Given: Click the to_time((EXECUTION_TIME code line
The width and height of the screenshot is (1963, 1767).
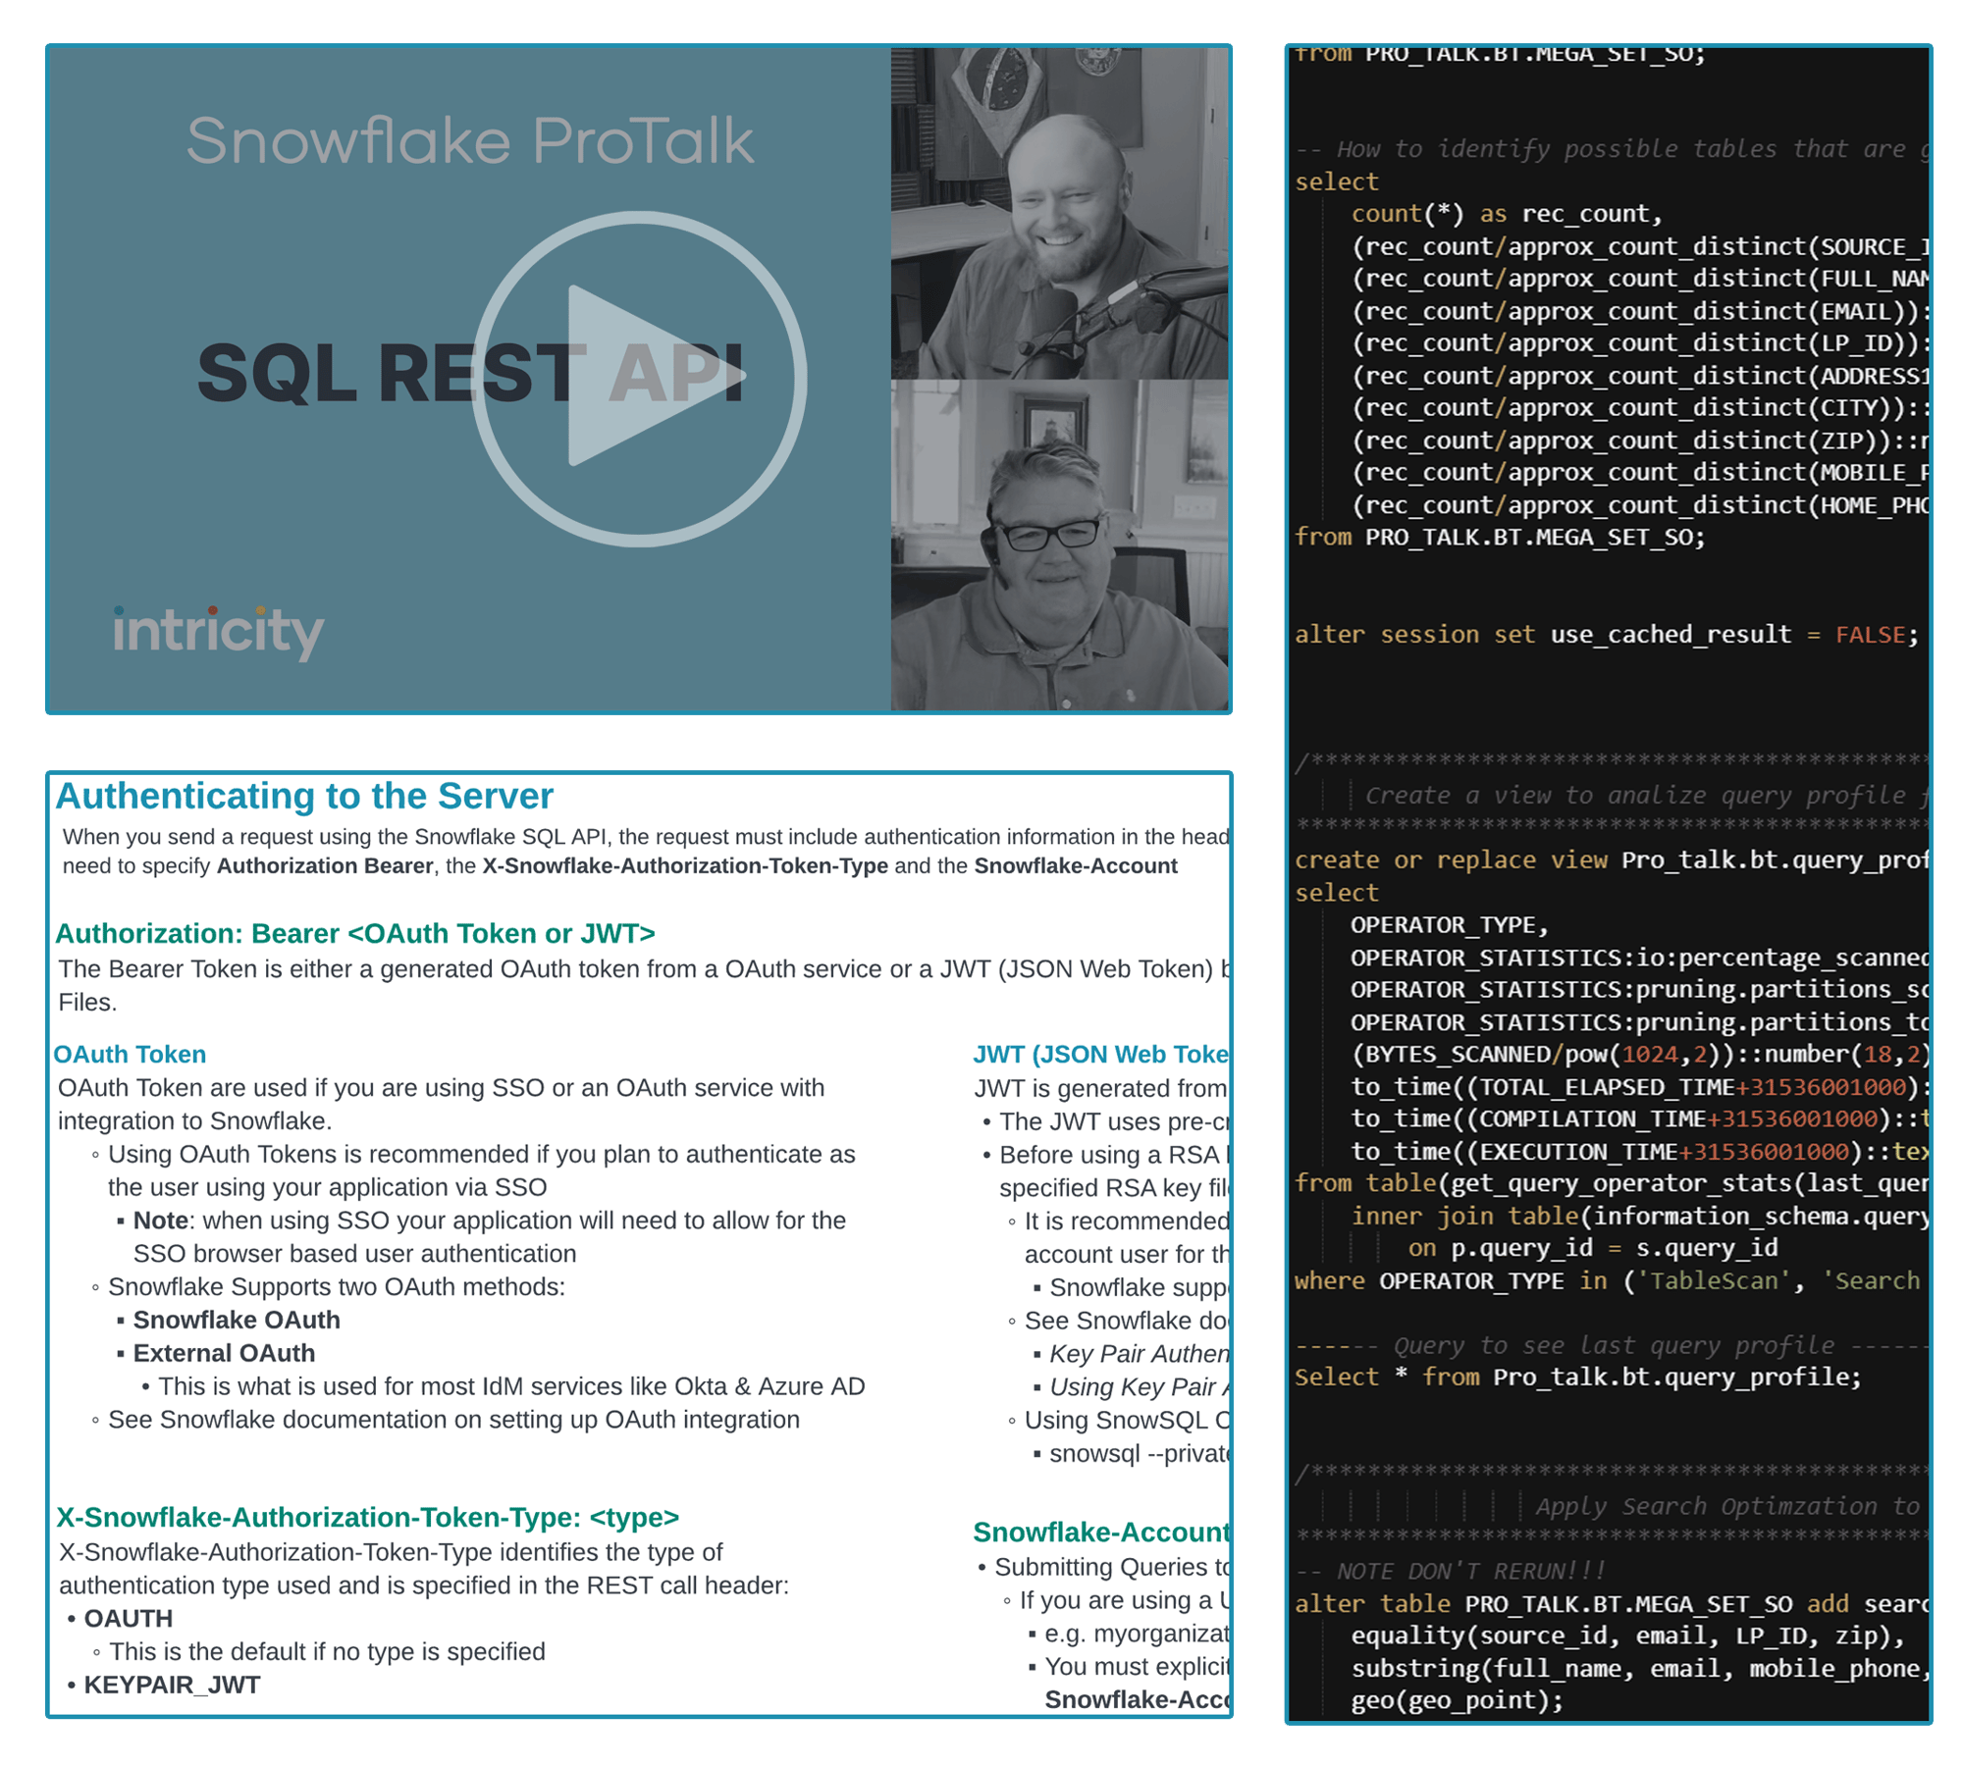Looking at the screenshot, I should (1639, 1151).
